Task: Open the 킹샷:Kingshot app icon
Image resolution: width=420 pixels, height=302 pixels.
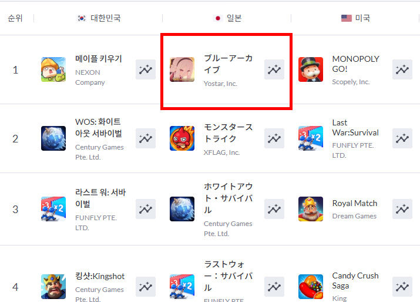Action: coord(53,287)
